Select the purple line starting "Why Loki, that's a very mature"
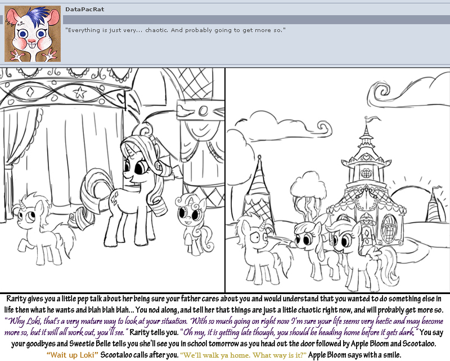450x361 pixels. point(224,321)
